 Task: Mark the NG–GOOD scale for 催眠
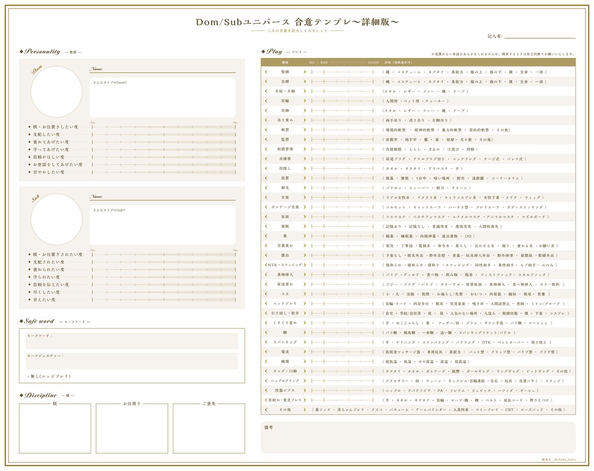tap(342, 226)
